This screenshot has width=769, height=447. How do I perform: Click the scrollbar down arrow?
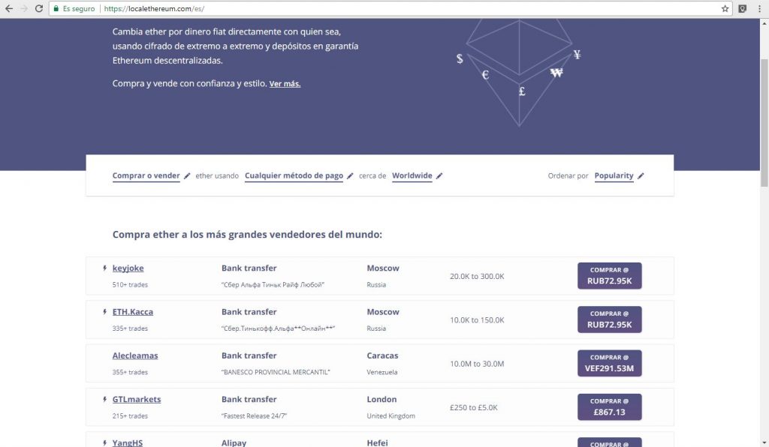(x=764, y=442)
